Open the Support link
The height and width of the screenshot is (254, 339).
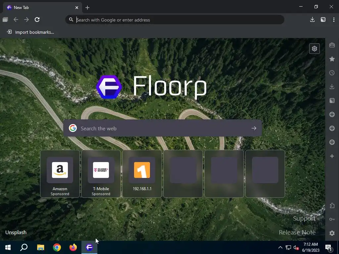[304, 219]
